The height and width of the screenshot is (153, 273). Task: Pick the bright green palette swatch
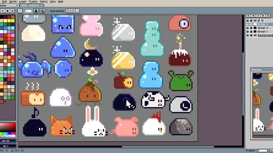2,79
